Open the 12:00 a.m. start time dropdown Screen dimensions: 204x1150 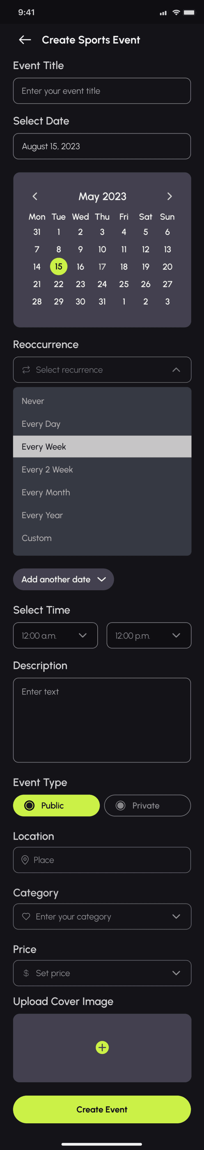pyautogui.click(x=55, y=635)
